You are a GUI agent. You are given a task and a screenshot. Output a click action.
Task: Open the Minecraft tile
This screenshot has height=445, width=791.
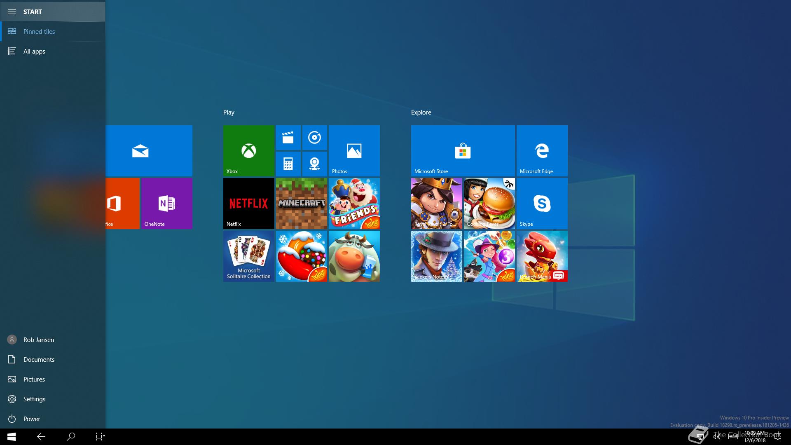coord(301,204)
